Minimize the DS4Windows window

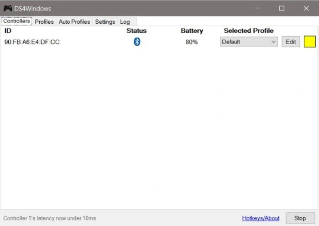pyautogui.click(x=257, y=8)
